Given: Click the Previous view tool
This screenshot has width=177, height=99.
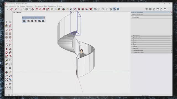Looking at the screenshot, I should pos(10,80).
